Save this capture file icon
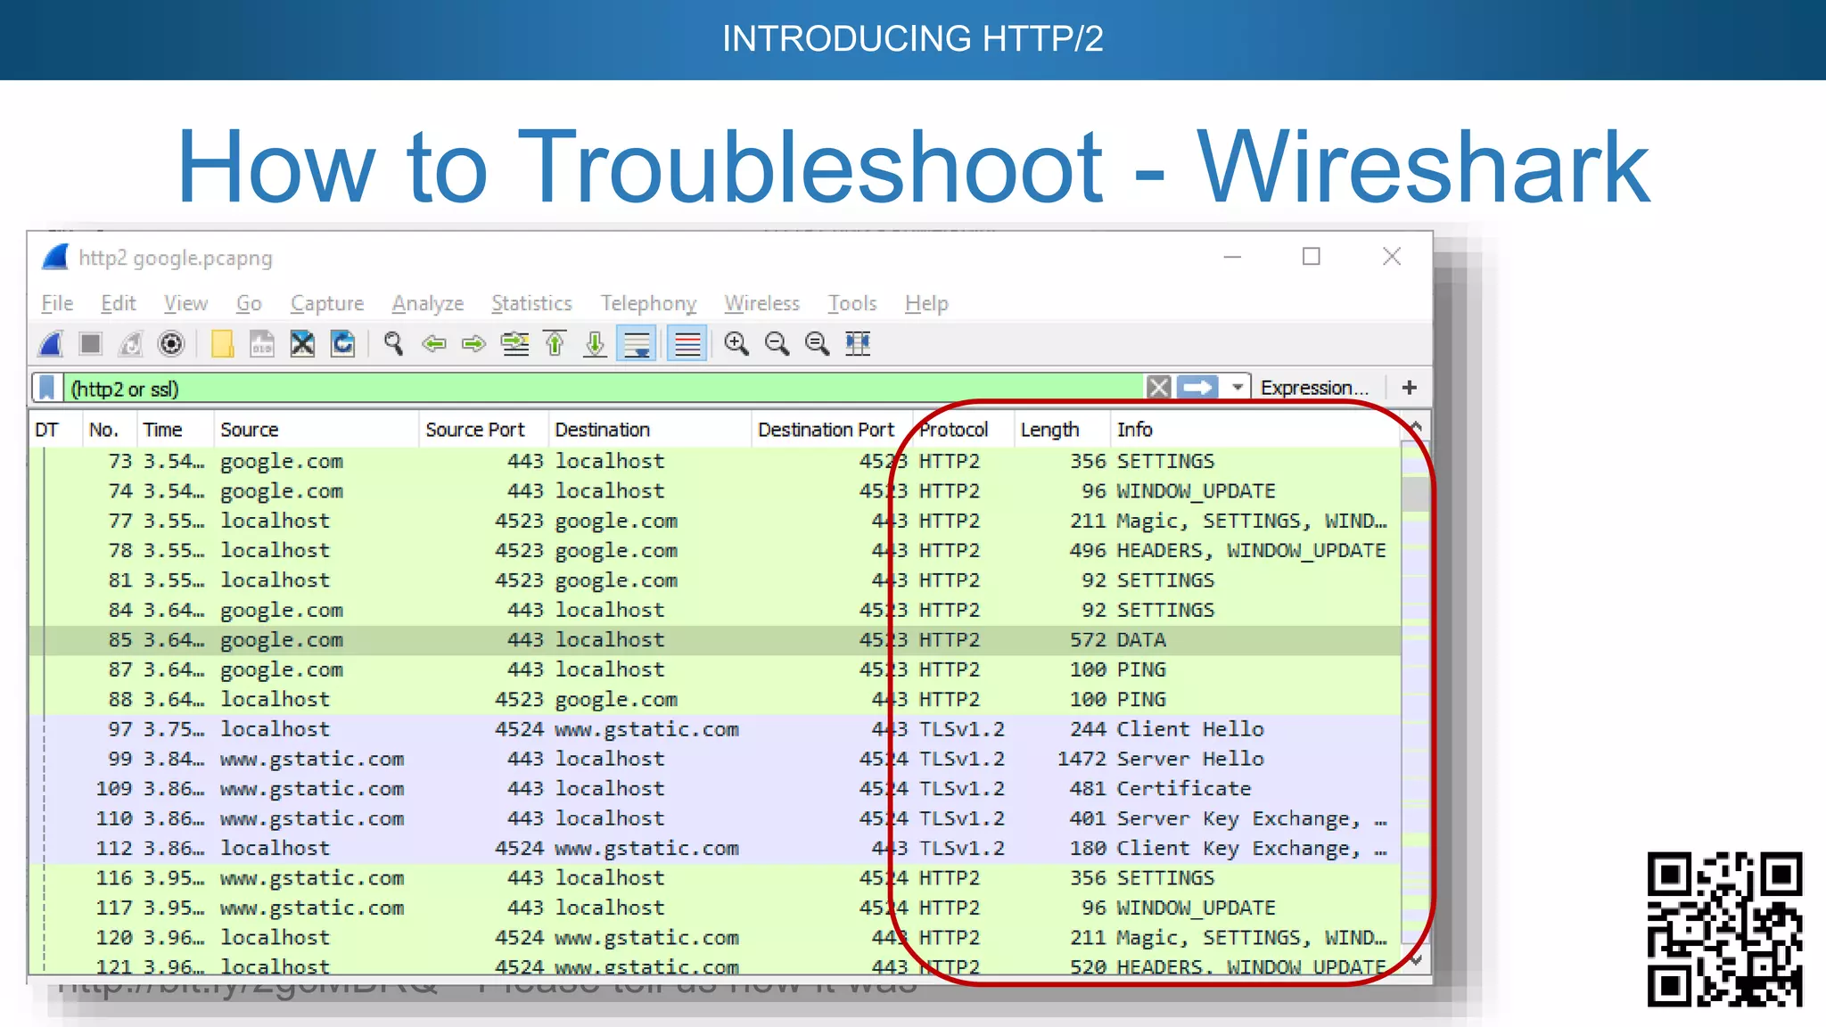 (x=262, y=344)
